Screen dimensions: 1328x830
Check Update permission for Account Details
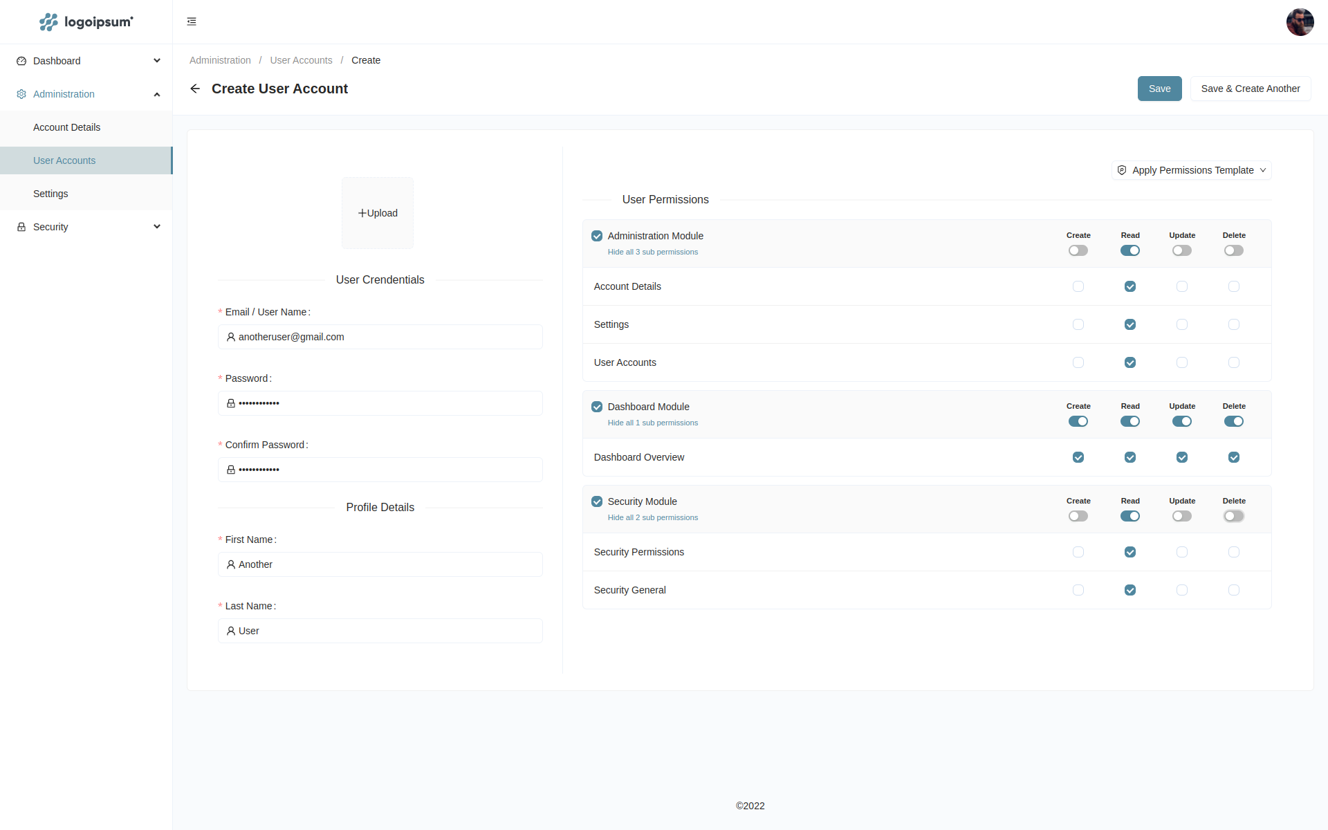(x=1181, y=286)
